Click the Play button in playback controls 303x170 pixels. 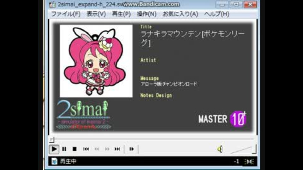coord(54,149)
